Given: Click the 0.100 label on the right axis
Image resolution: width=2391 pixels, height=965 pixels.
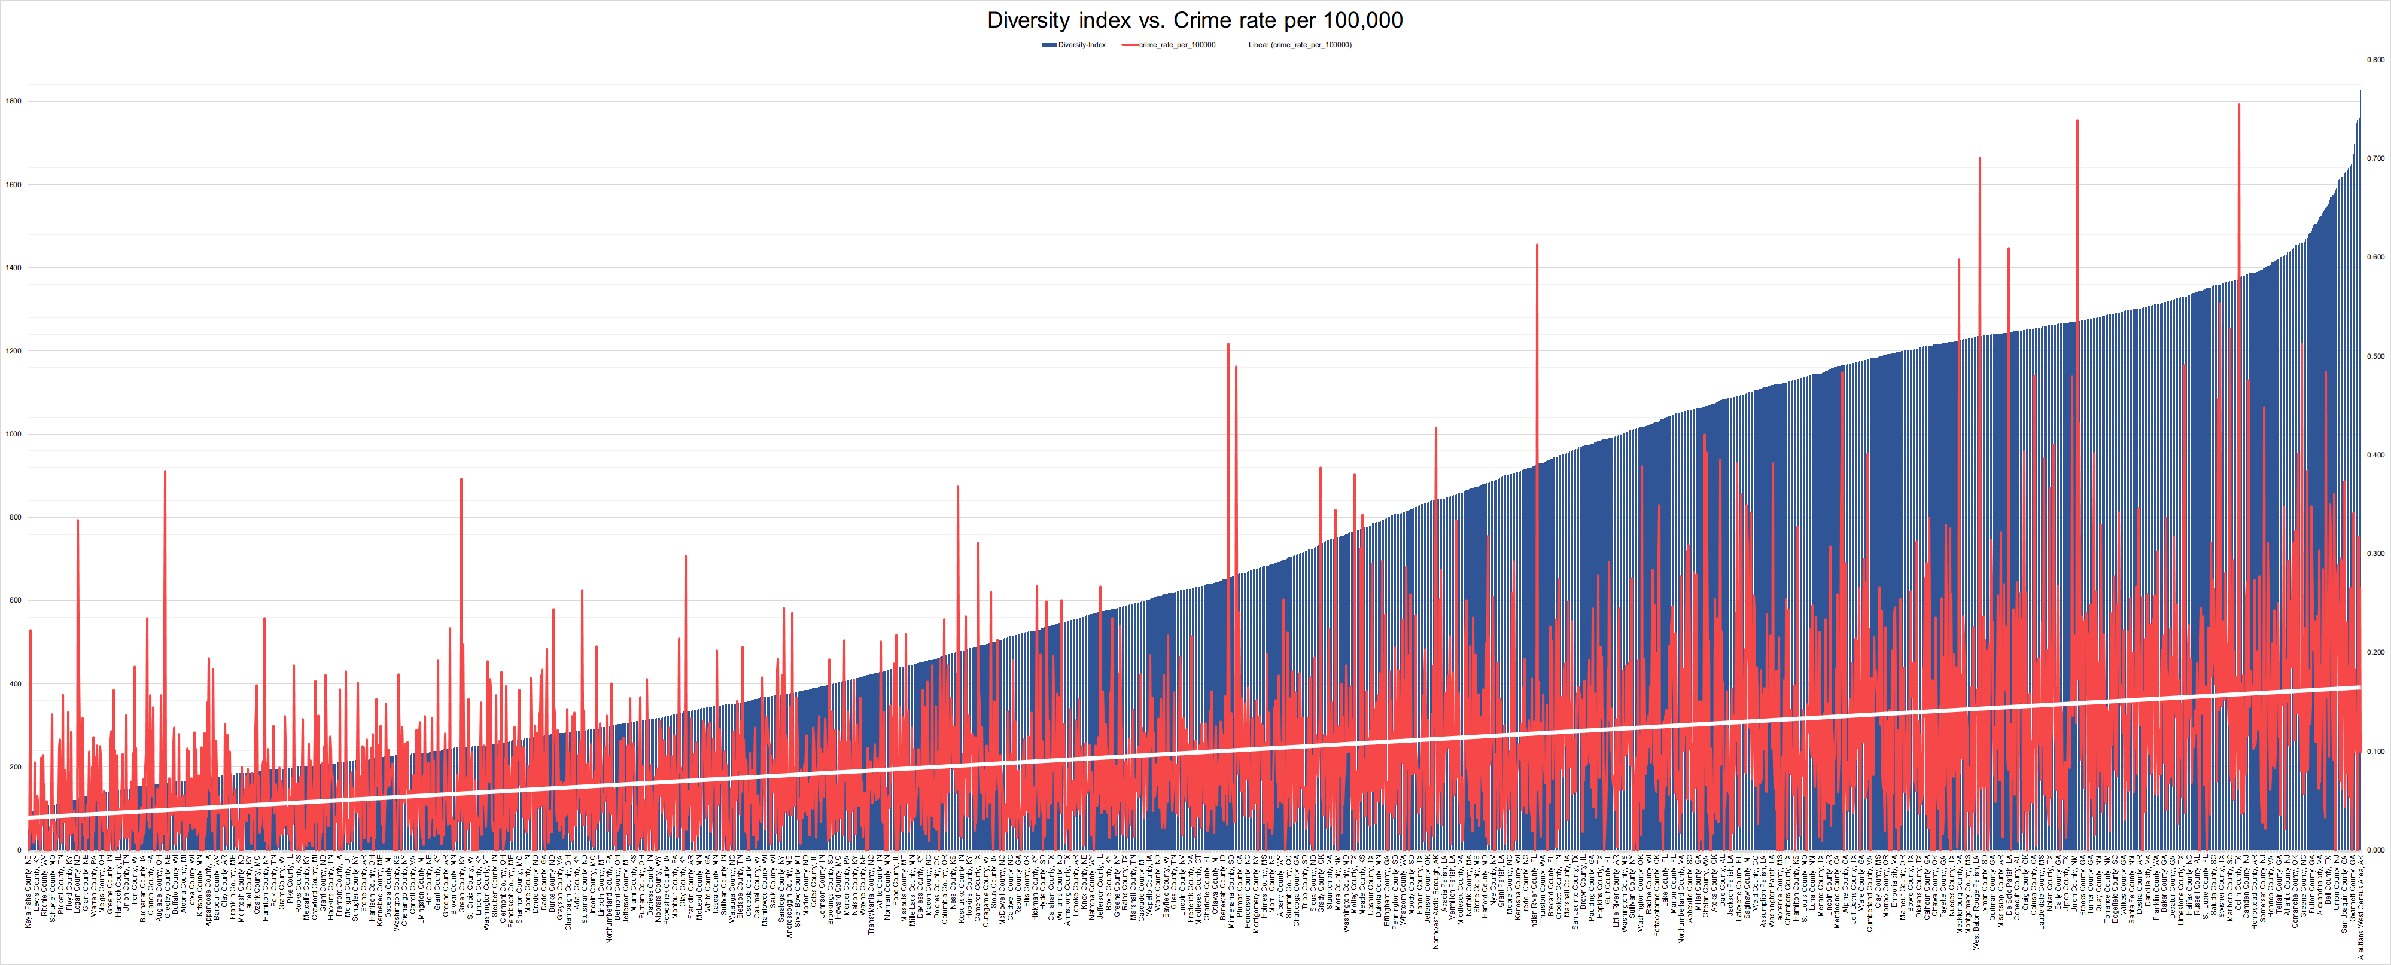Looking at the screenshot, I should pos(2375,752).
